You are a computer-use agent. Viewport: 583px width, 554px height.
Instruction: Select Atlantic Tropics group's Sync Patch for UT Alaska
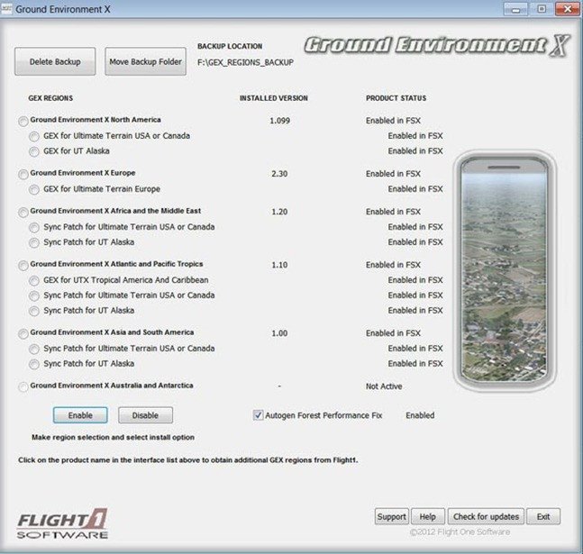(x=34, y=311)
